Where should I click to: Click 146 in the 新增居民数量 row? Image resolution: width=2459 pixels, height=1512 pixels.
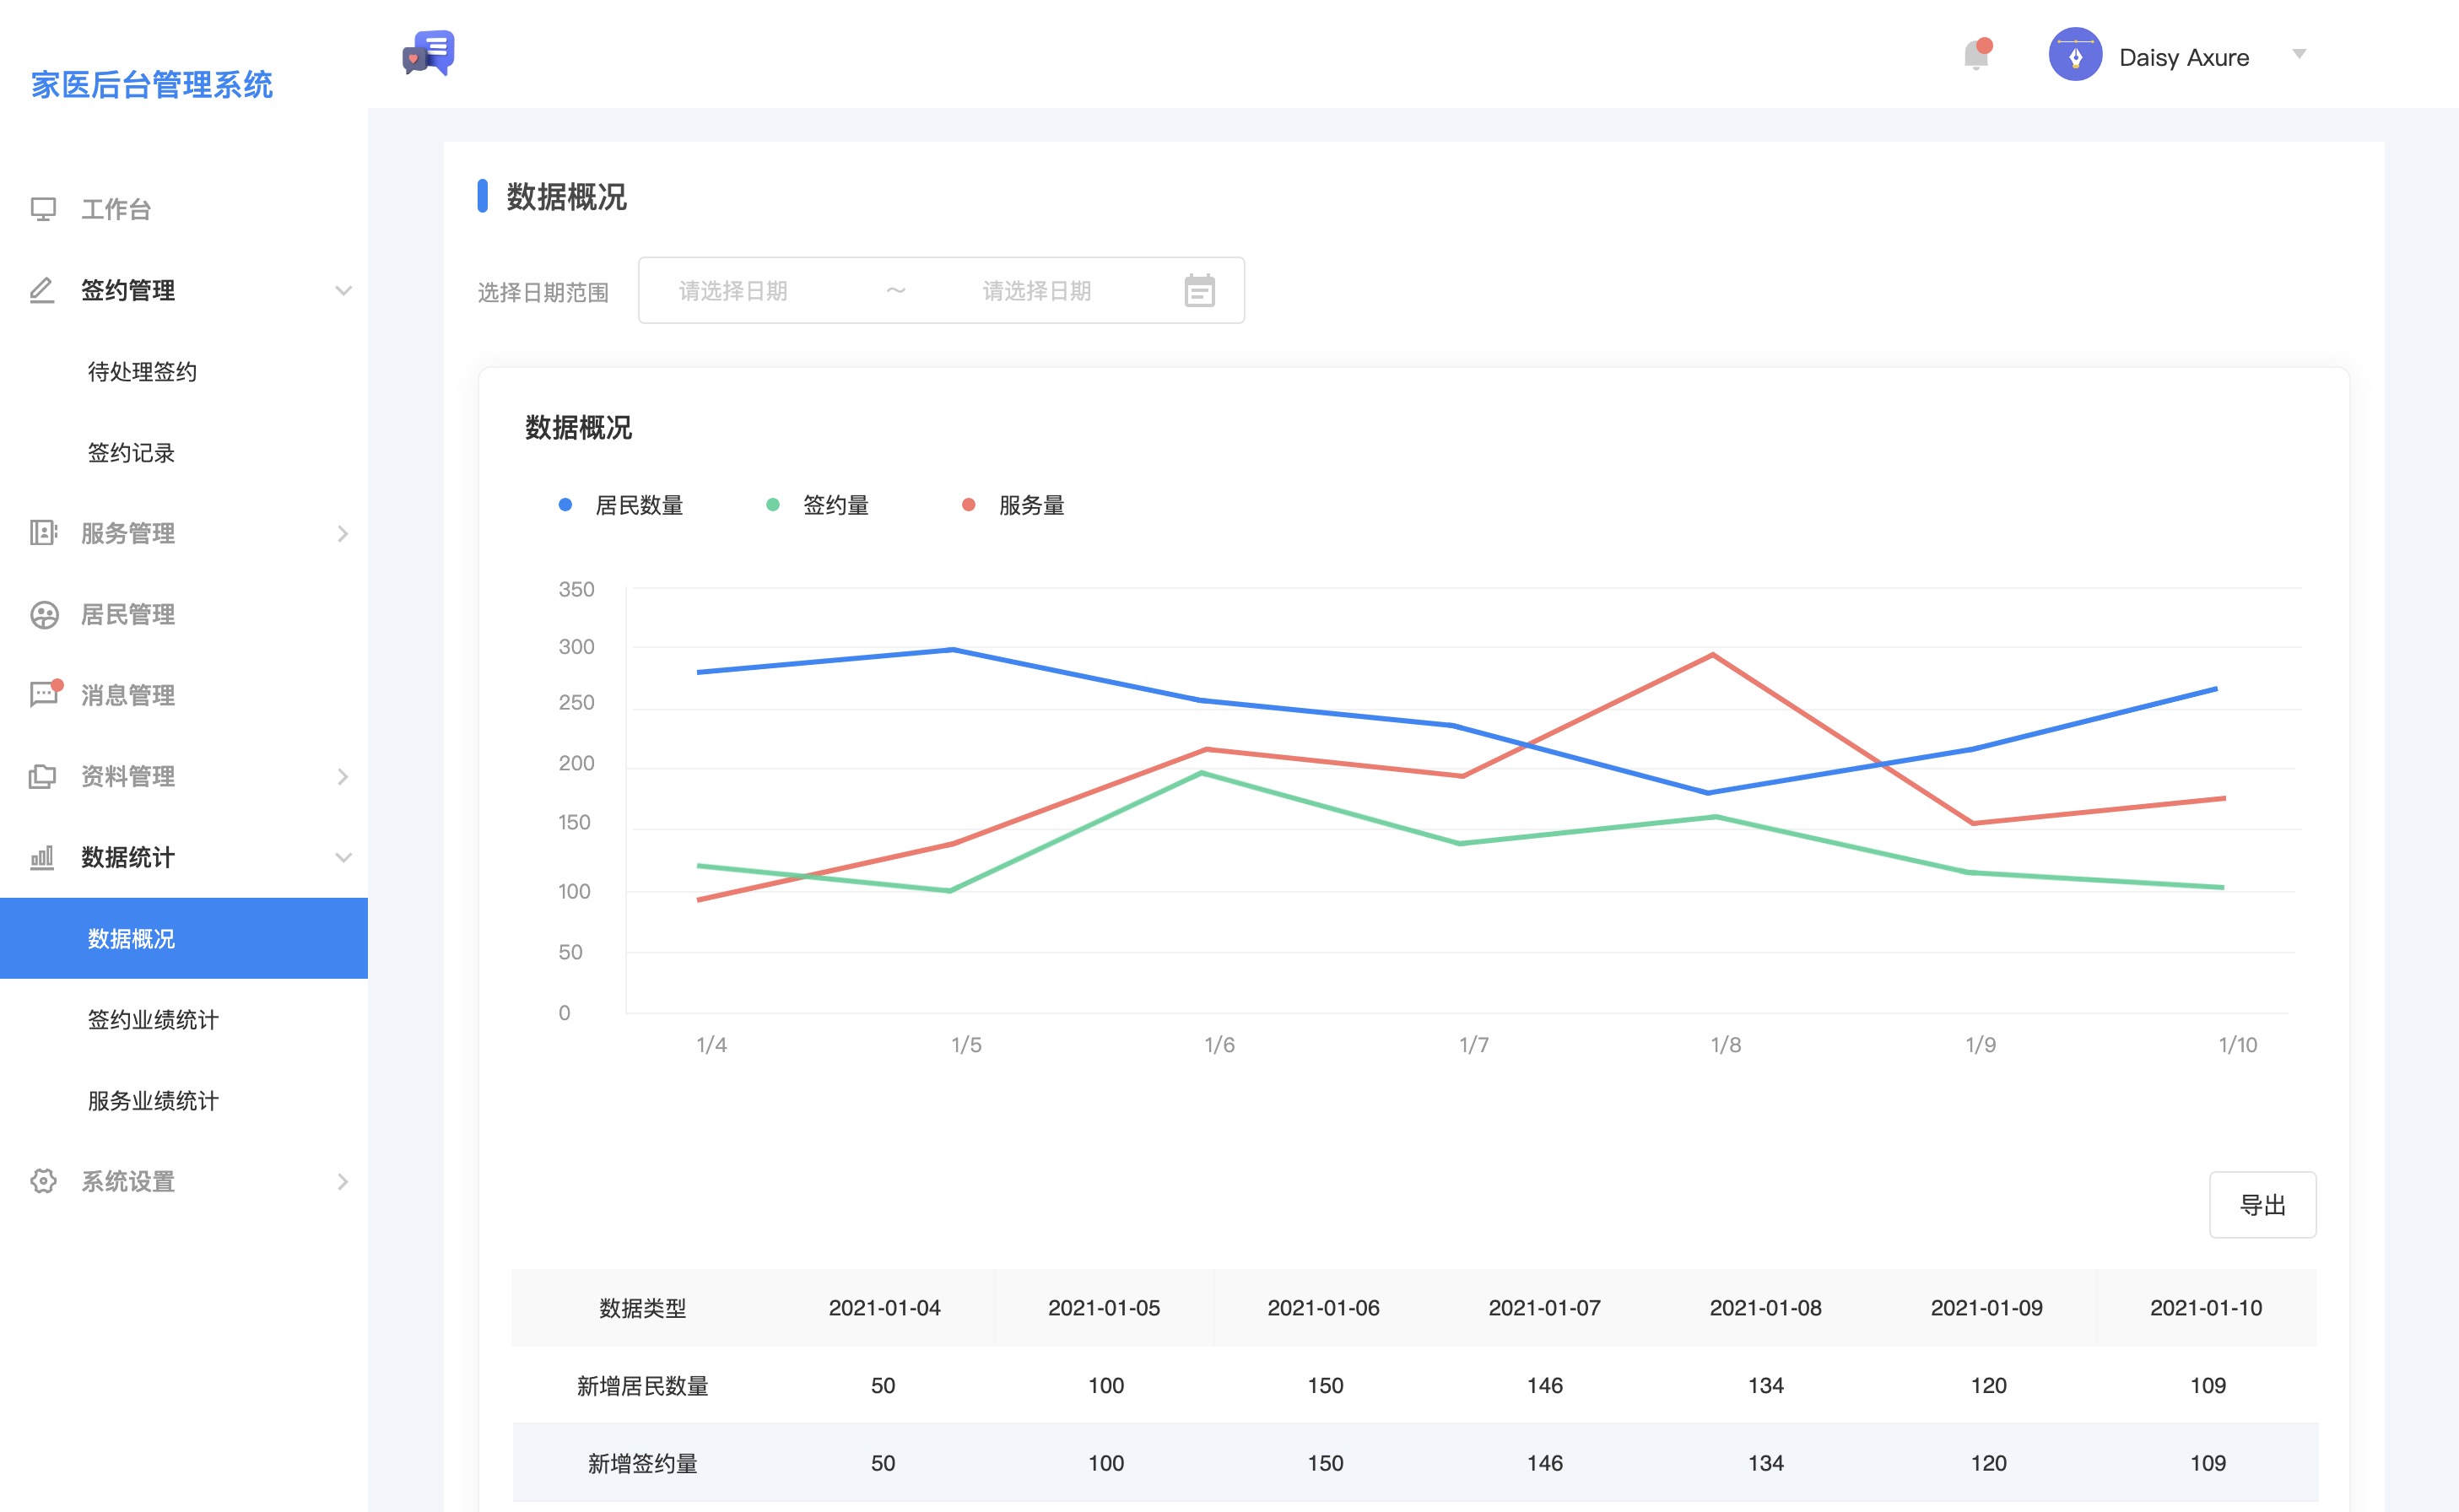click(1545, 1386)
